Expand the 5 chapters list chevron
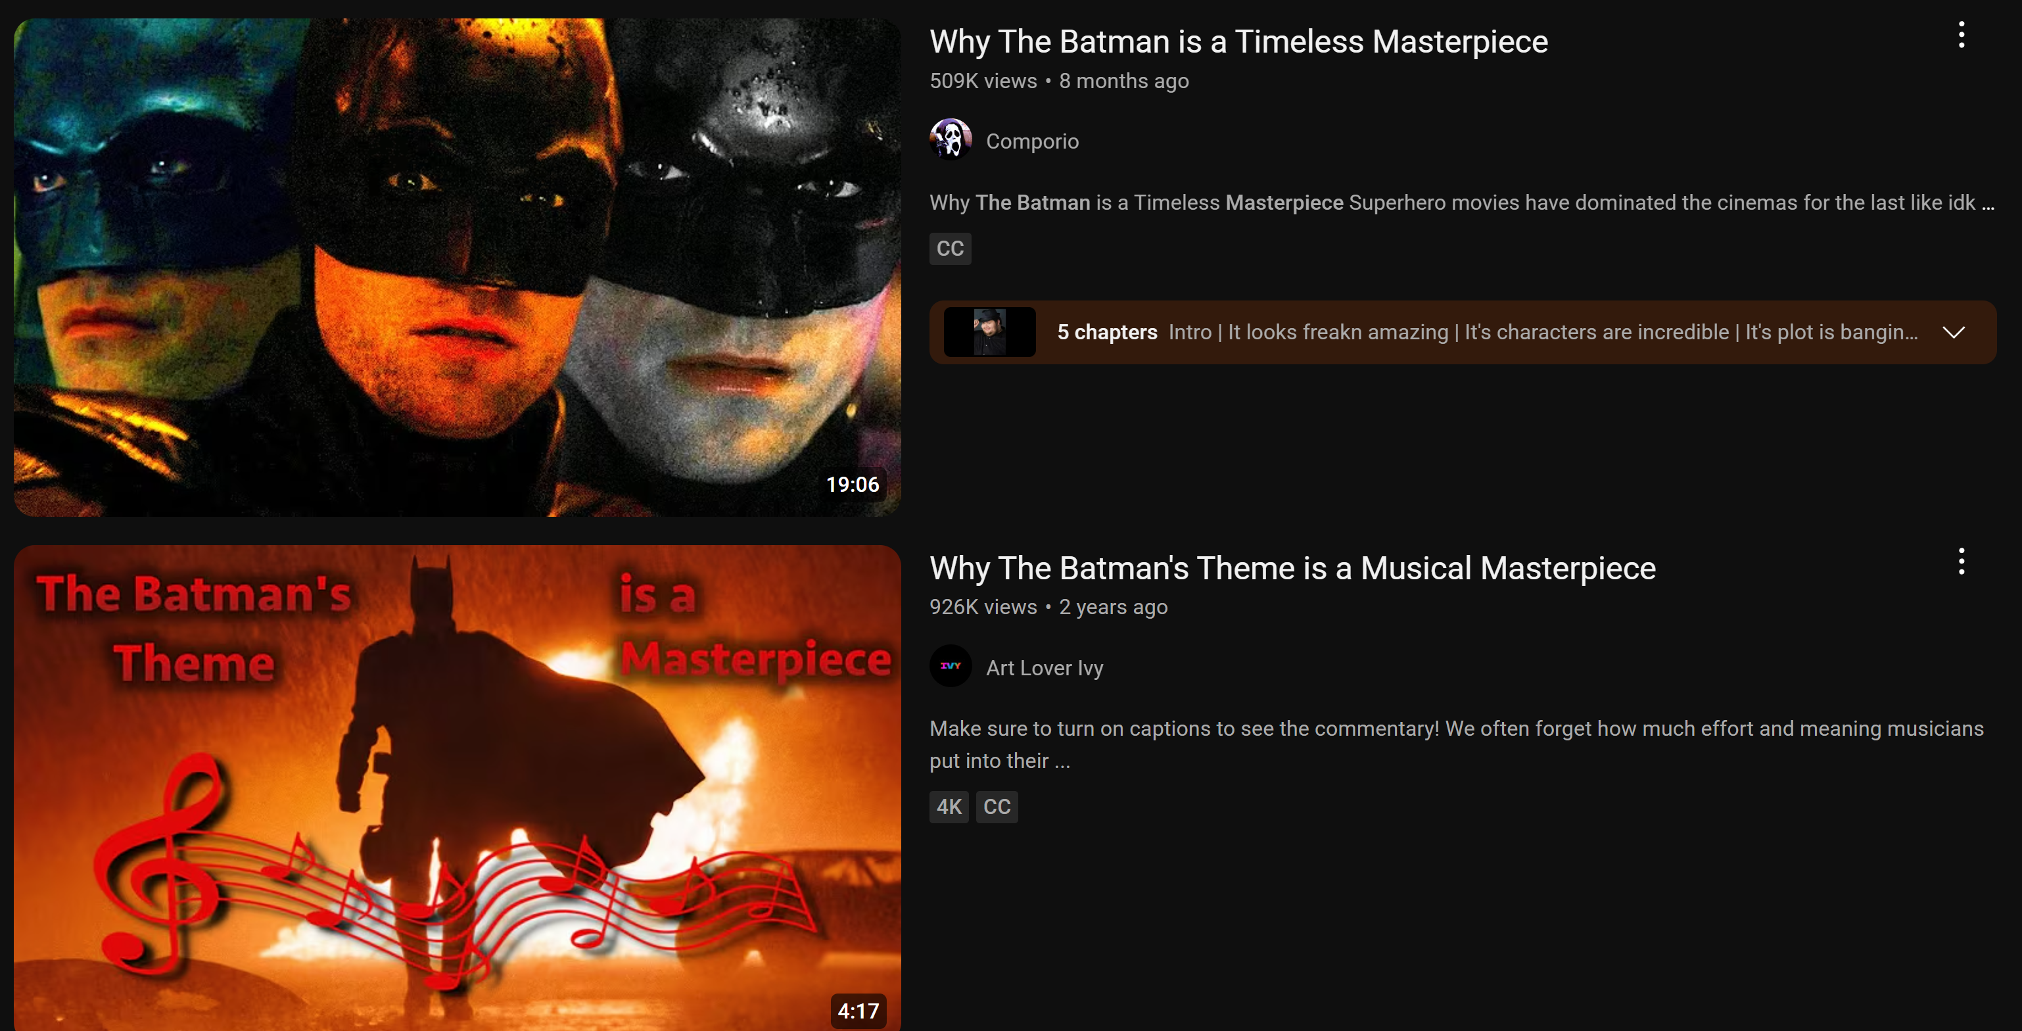The image size is (2022, 1031). [1953, 332]
